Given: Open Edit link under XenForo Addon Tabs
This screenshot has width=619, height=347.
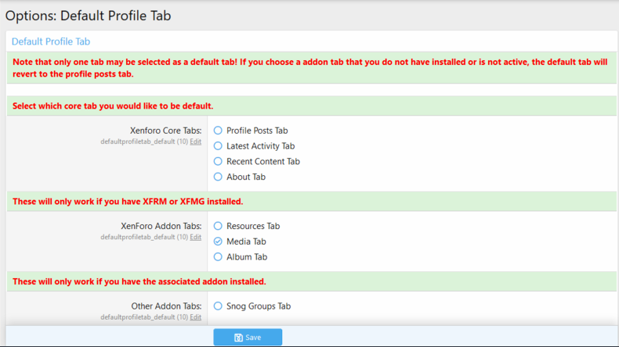Looking at the screenshot, I should pyautogui.click(x=195, y=238).
